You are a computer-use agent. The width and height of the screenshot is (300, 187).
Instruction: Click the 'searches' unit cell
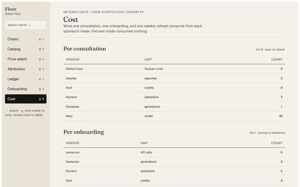coord(151,78)
